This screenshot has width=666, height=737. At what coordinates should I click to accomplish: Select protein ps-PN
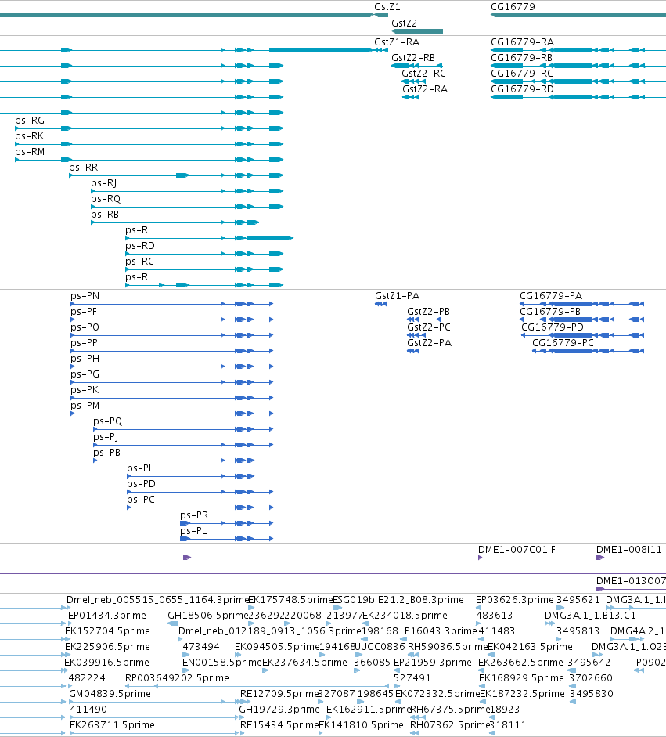pos(85,296)
